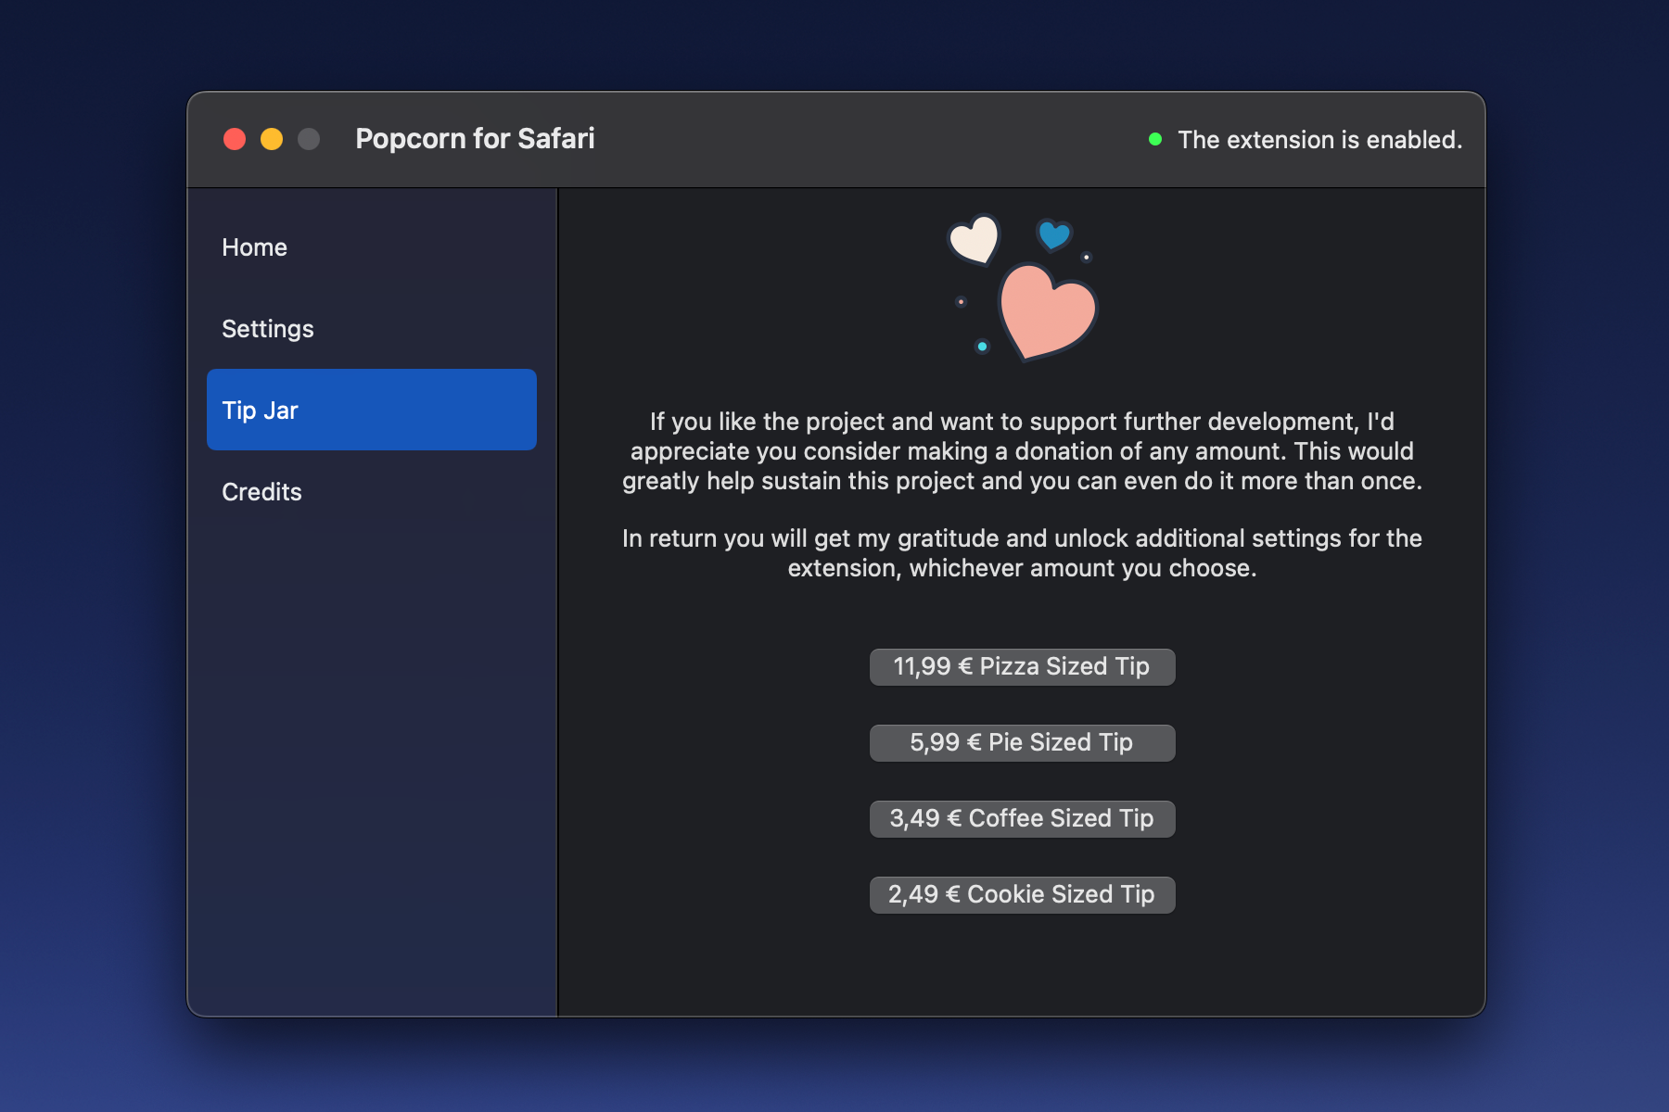Select the Tip Jar sidebar item
This screenshot has width=1669, height=1112.
[371, 410]
